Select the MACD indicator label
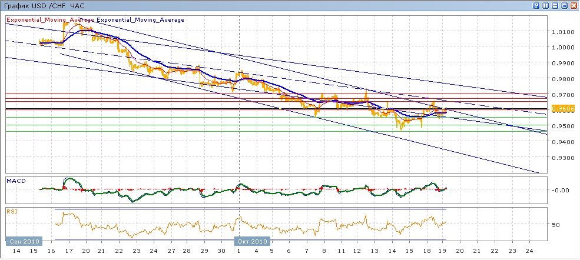This screenshot has width=580, height=260. [x=14, y=179]
